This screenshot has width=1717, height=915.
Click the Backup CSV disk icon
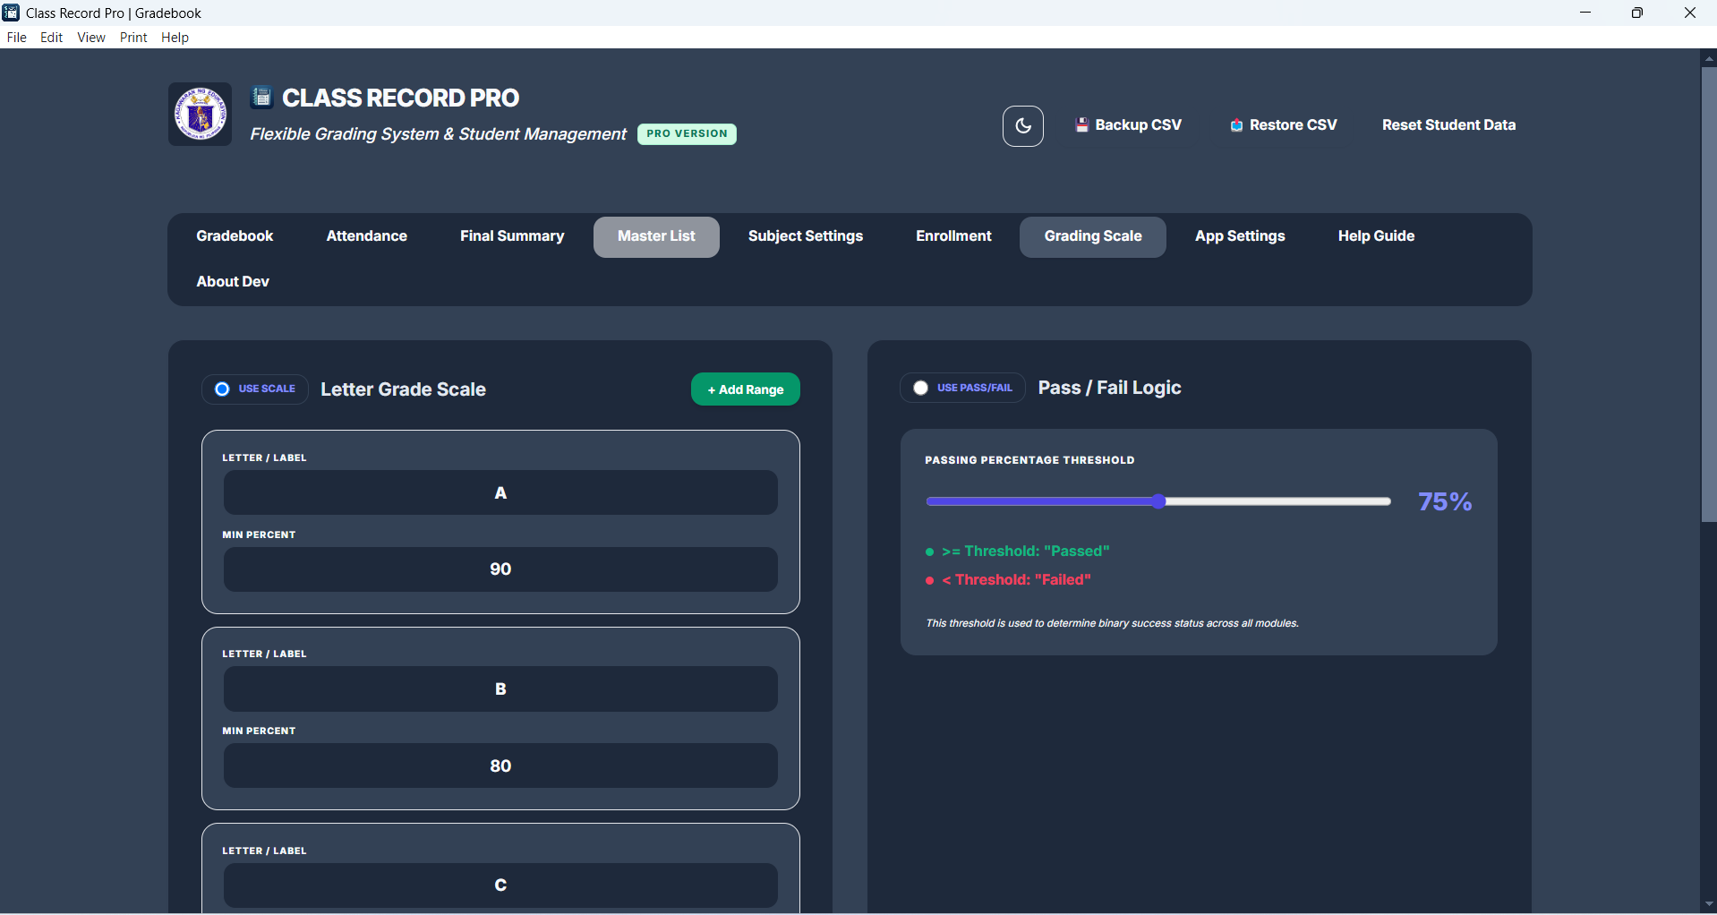[1081, 125]
